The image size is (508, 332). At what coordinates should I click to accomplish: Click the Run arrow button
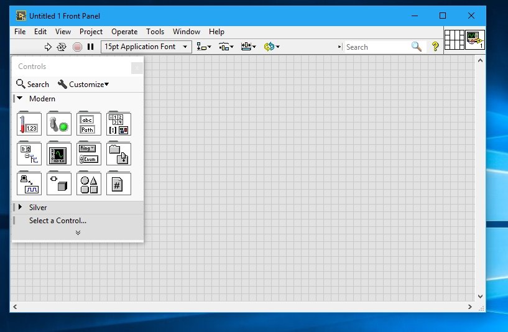(48, 47)
